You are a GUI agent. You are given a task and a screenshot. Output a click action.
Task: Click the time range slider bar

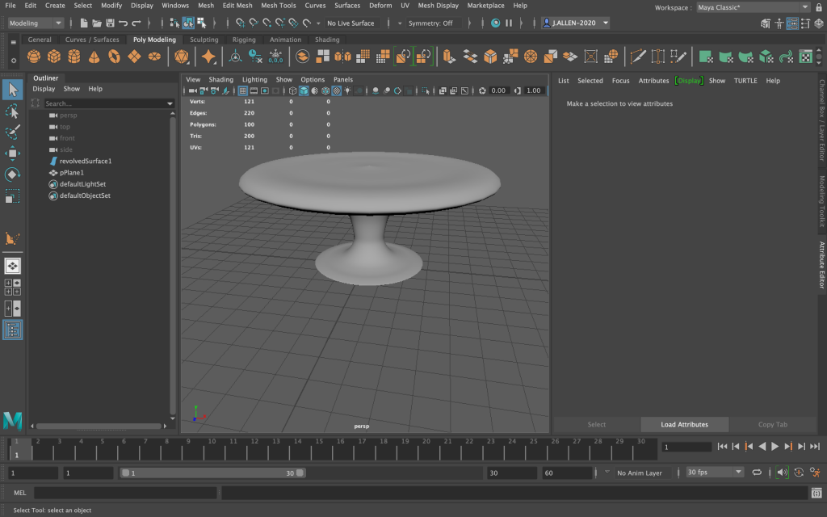click(x=212, y=473)
